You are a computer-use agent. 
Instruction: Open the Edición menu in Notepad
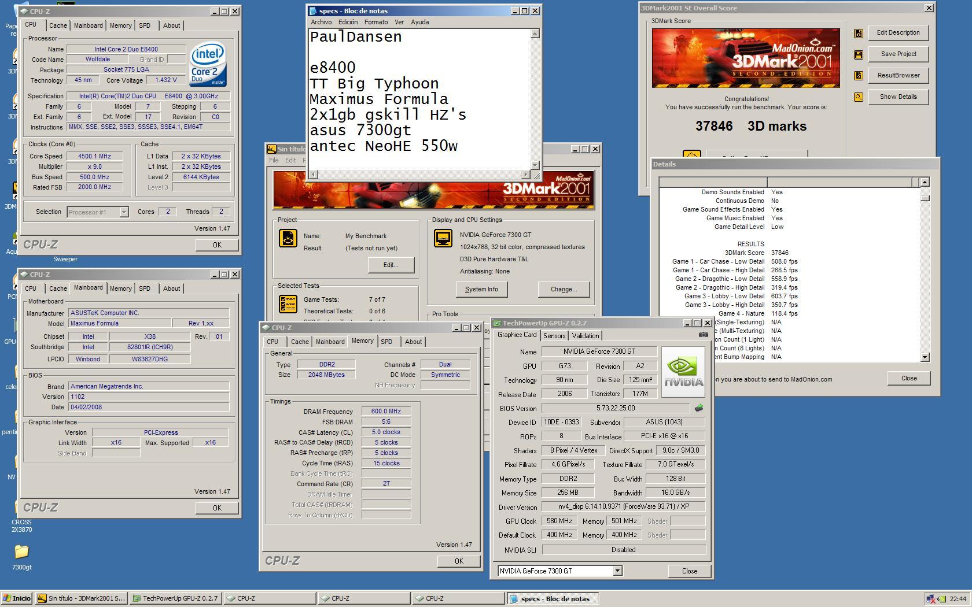tap(348, 22)
